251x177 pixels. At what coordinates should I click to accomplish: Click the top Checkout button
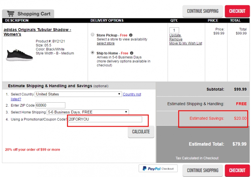(237, 11)
